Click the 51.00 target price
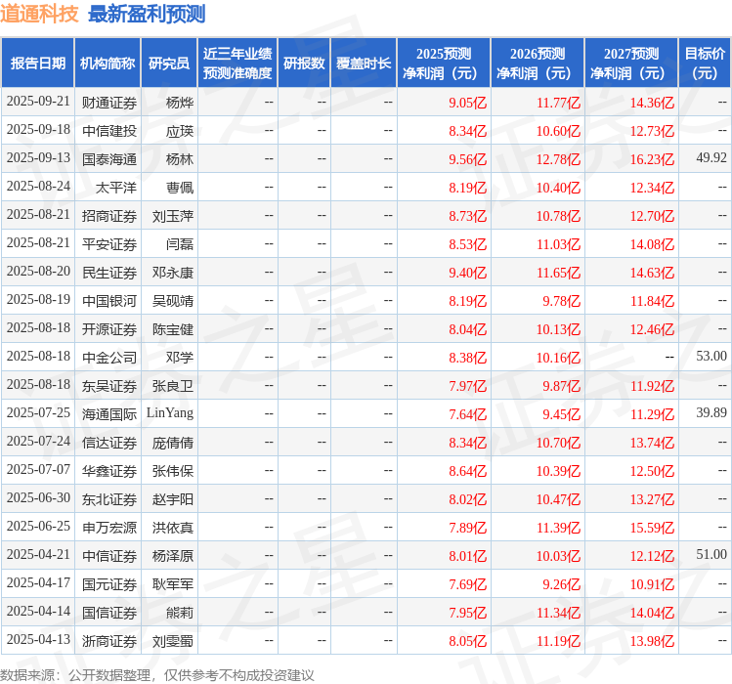 tap(711, 555)
